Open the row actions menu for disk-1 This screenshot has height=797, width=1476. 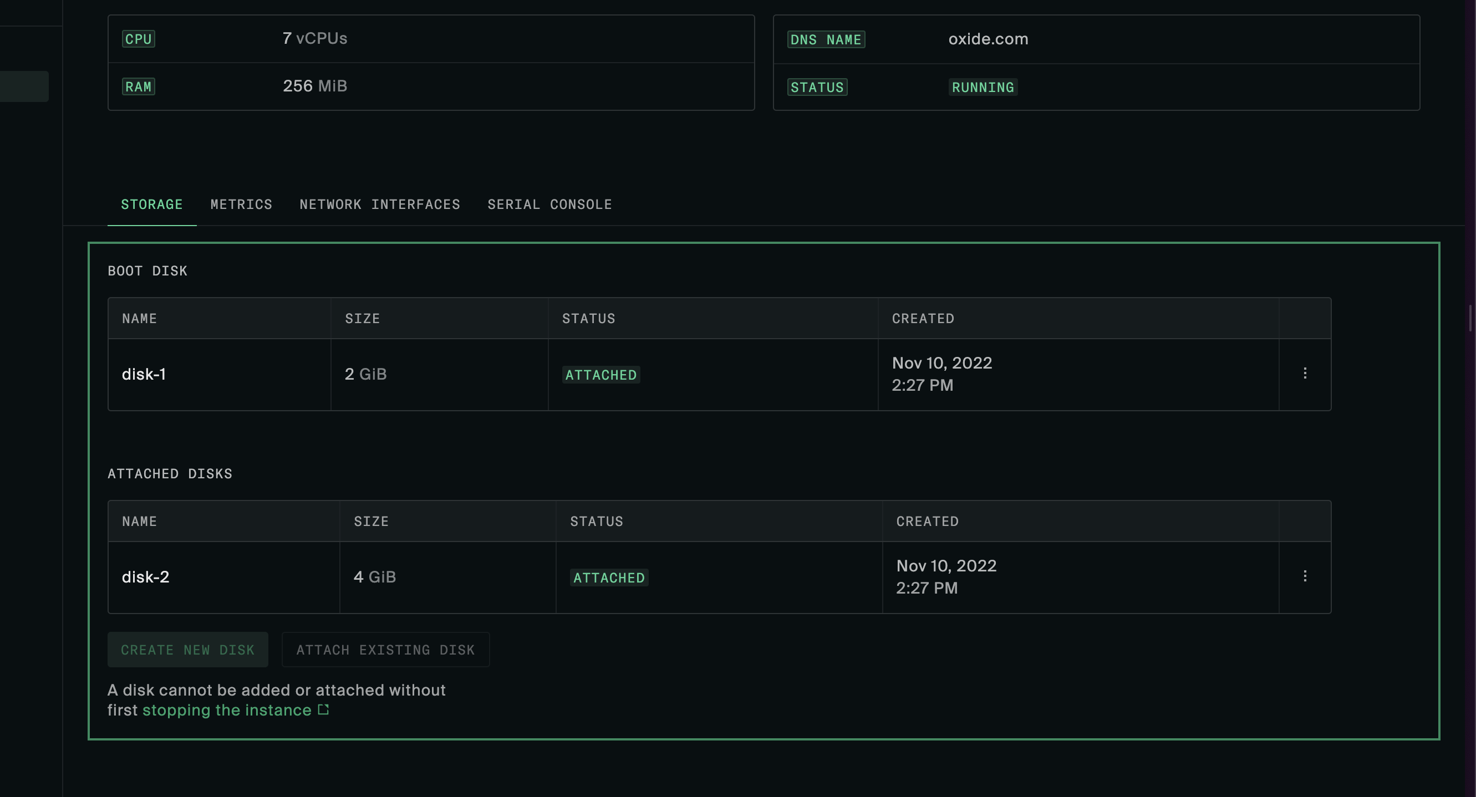coord(1305,374)
